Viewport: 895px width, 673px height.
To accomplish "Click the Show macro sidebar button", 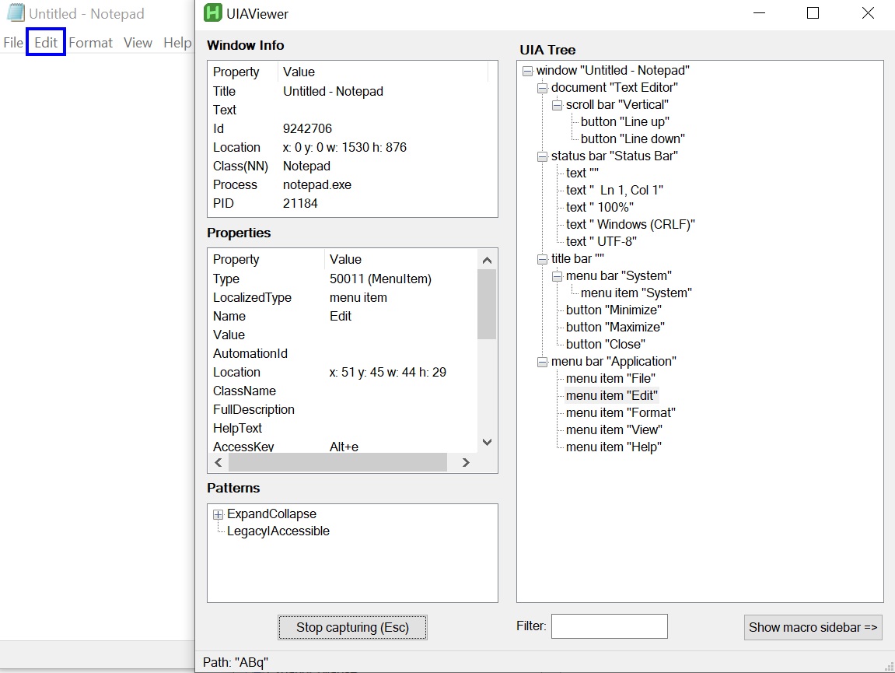I will tap(813, 627).
